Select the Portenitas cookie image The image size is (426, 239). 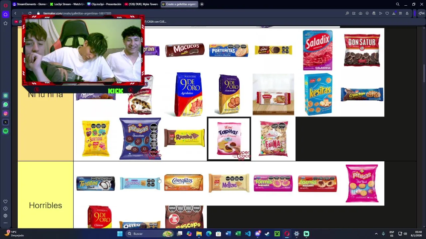pyautogui.click(x=229, y=50)
